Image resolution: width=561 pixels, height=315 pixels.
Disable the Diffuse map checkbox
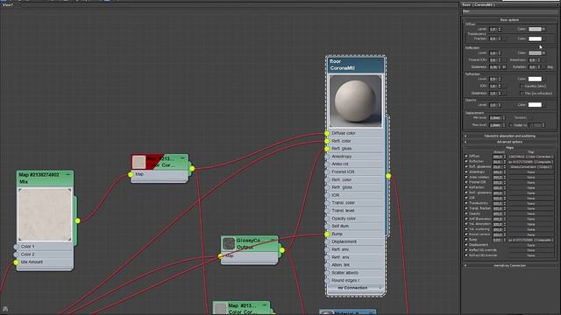(465, 156)
